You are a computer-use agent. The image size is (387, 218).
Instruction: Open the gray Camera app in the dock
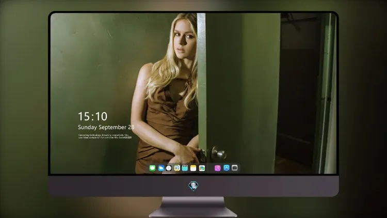point(235,168)
